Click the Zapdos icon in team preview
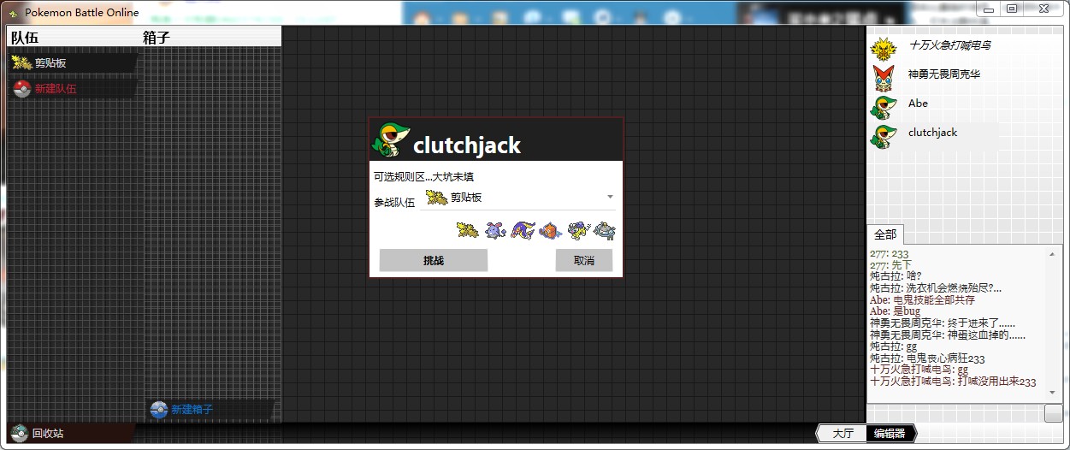 [467, 230]
